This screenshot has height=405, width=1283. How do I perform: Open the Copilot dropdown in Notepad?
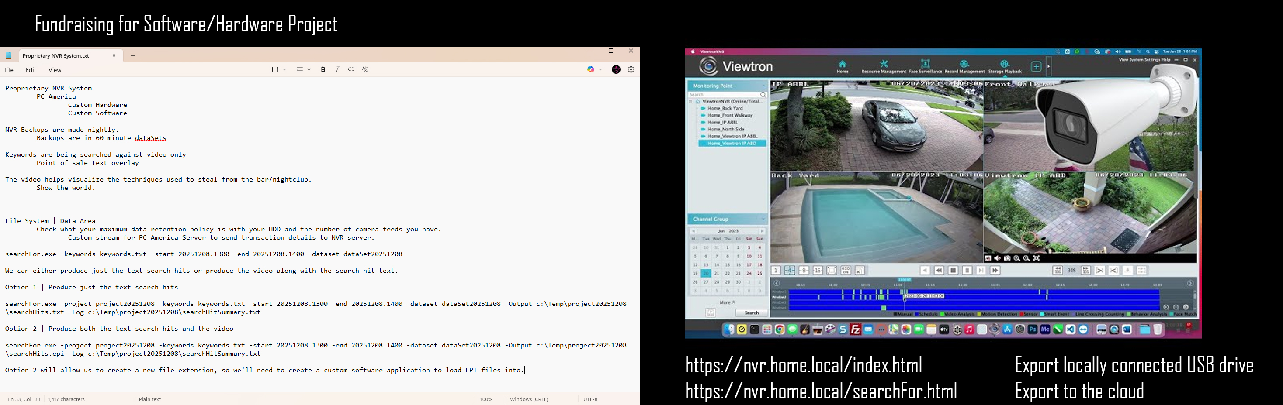point(595,70)
